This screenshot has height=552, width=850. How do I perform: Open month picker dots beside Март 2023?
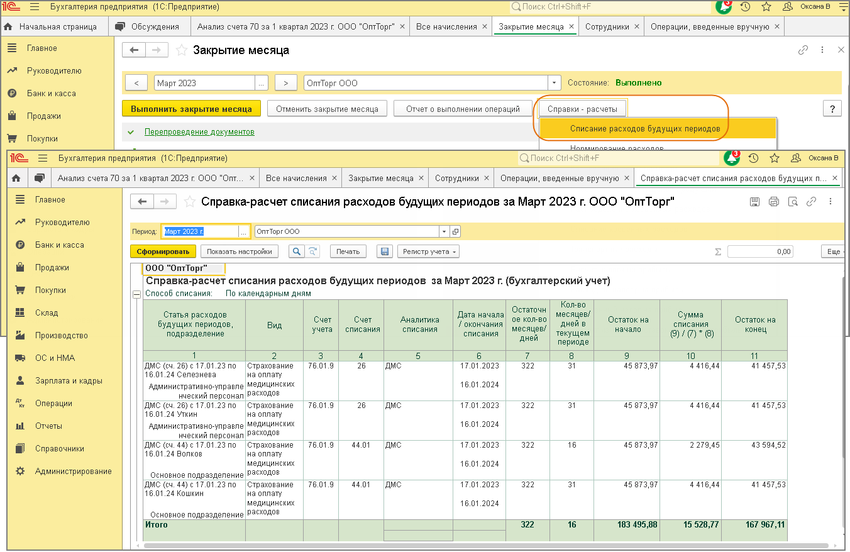pyautogui.click(x=262, y=83)
